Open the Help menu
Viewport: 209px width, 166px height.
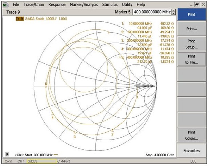coord(141,4)
